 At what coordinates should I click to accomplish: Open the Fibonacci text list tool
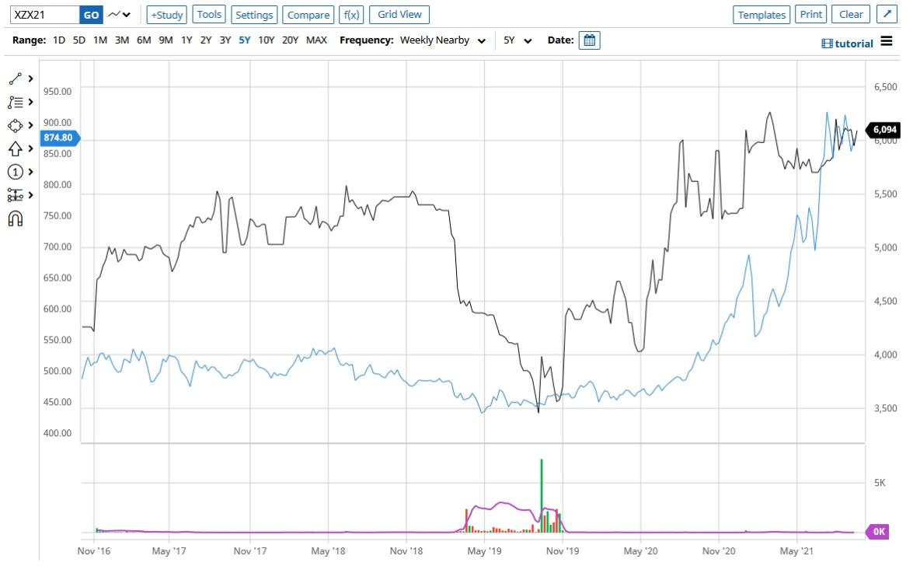(16, 102)
